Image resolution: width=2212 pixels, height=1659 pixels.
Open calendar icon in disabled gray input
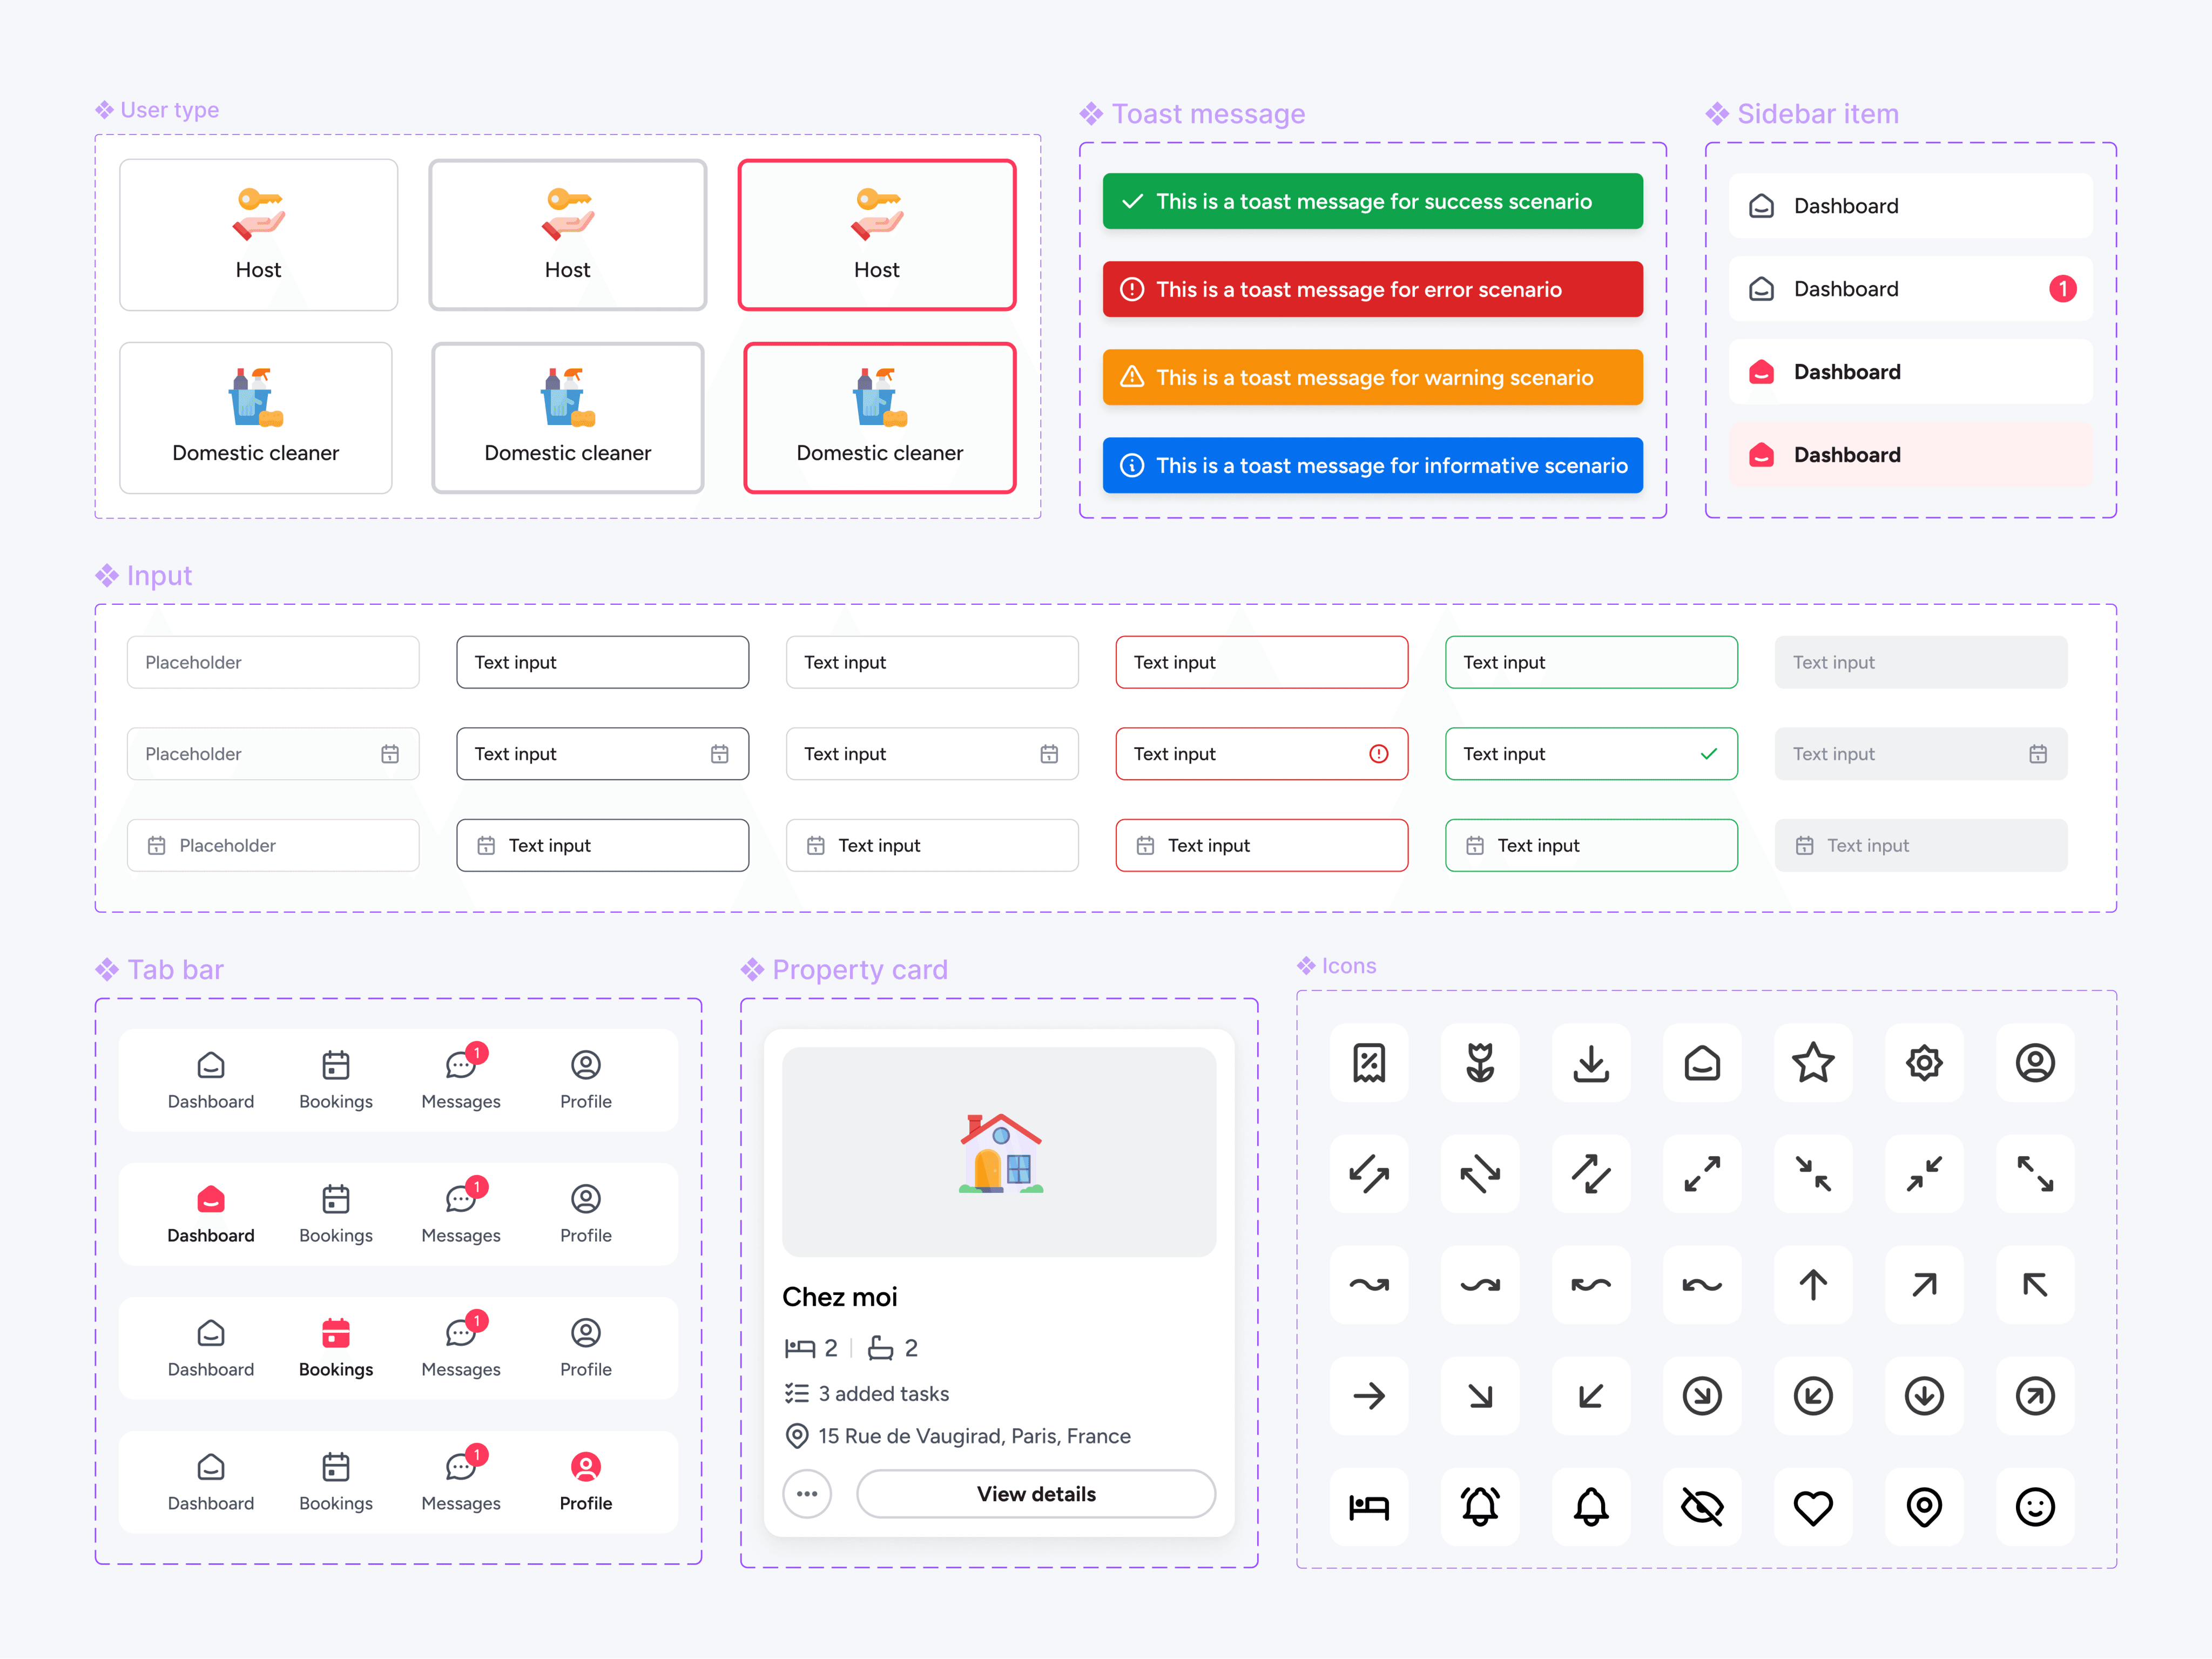click(2038, 754)
